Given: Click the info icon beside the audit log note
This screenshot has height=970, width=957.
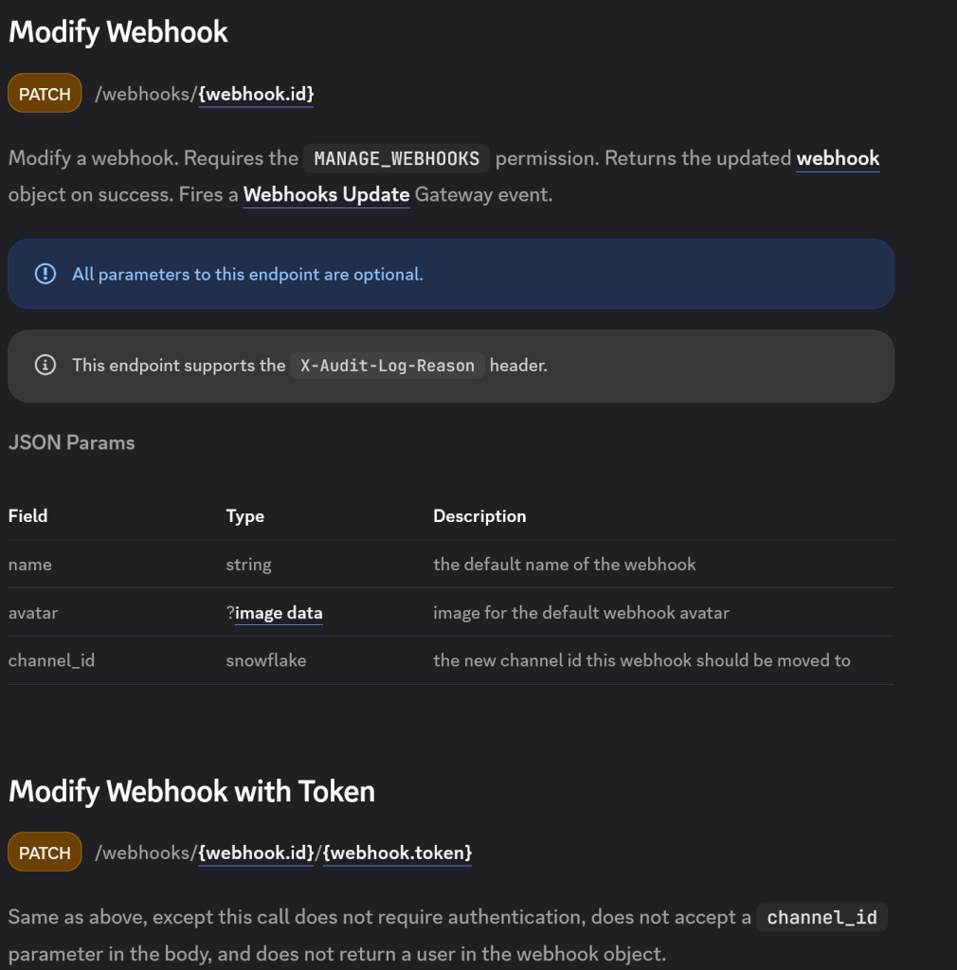Looking at the screenshot, I should pos(45,365).
